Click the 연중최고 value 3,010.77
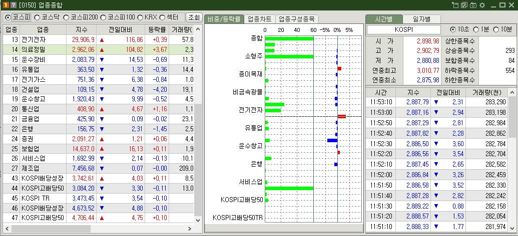The width and height of the screenshot is (518, 236). pyautogui.click(x=428, y=70)
